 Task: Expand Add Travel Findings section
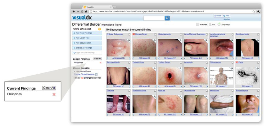(x=87, y=33)
